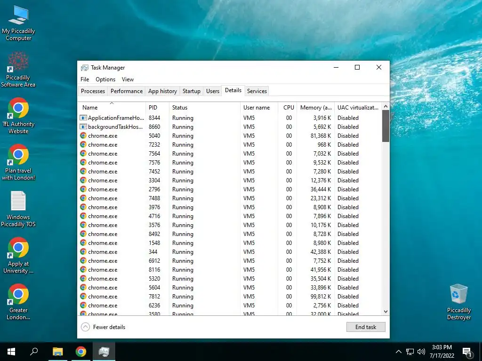This screenshot has width=482, height=361.
Task: Open the View menu
Action: pos(128,79)
